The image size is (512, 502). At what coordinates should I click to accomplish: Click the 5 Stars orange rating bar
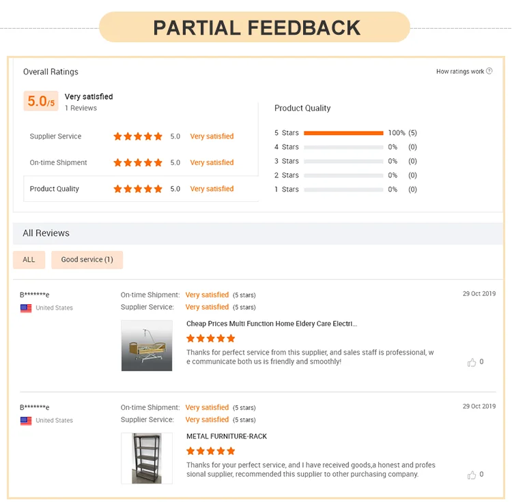tap(343, 133)
